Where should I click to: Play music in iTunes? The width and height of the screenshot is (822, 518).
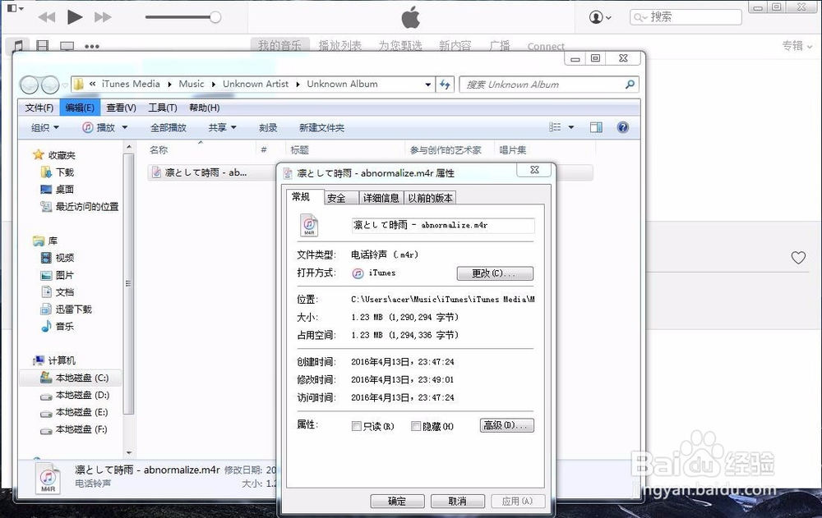point(75,17)
